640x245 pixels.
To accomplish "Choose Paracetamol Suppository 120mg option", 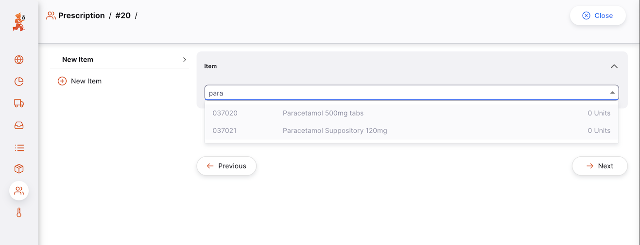I will point(335,131).
